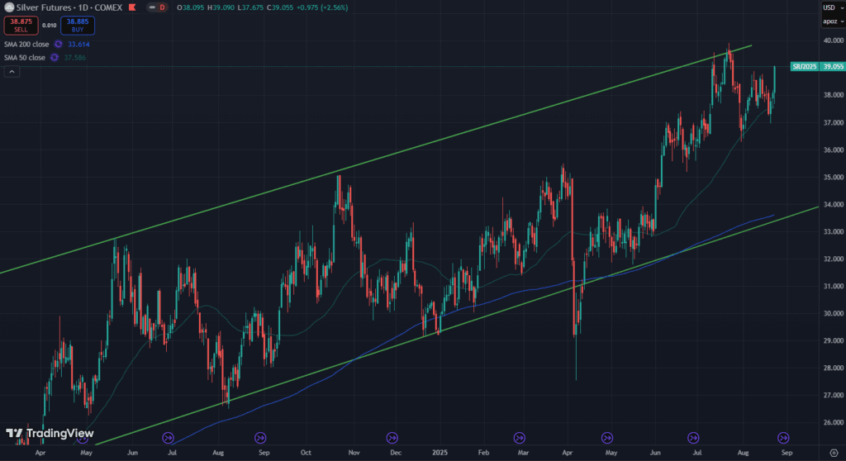Select the SMA 50 close indicator legend

[25, 57]
